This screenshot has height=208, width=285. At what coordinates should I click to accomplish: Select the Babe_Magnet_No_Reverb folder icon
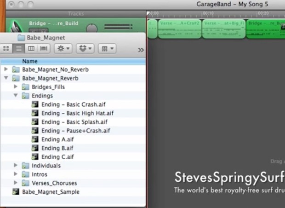[x=16, y=69]
